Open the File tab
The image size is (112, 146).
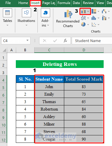click(8, 3)
